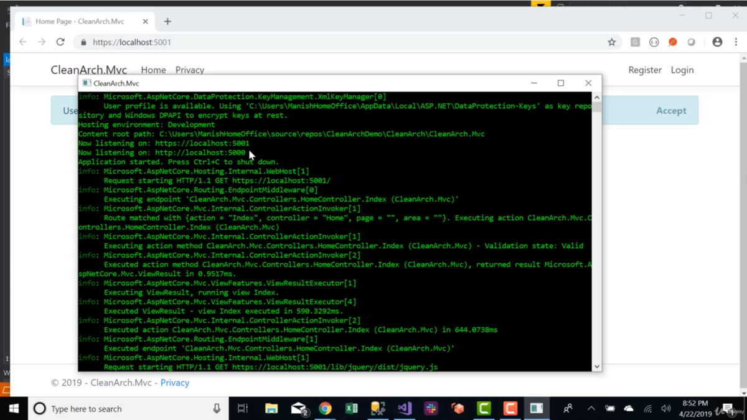Click the taskbar search microphone icon
This screenshot has width=747, height=420.
[217, 409]
